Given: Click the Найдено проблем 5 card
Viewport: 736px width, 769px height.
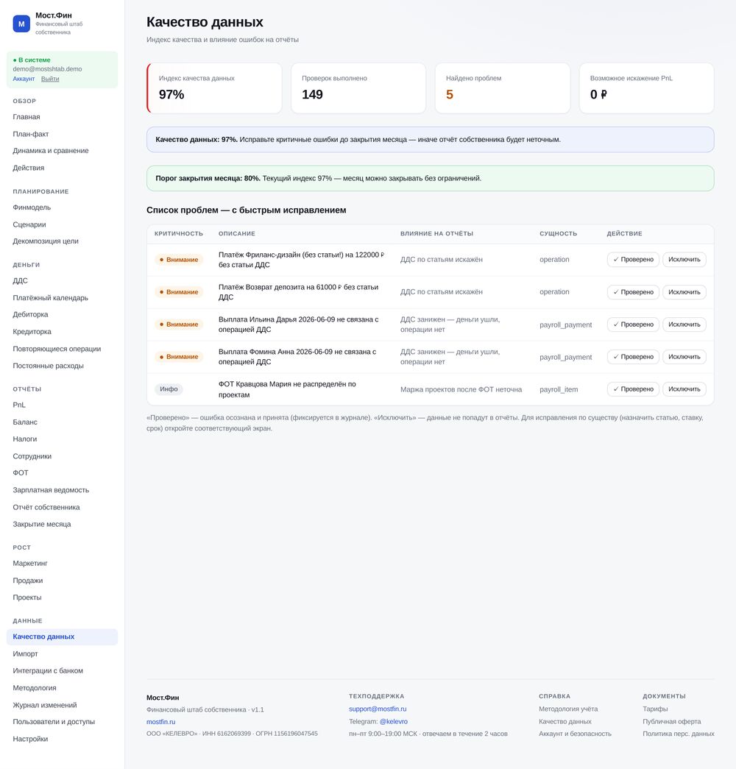Looking at the screenshot, I should 503,88.
